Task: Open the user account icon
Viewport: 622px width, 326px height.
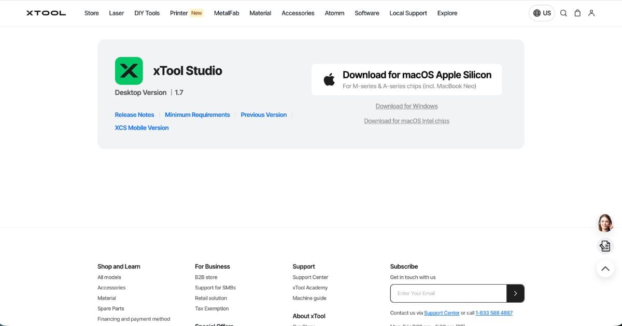Action: coord(591,13)
